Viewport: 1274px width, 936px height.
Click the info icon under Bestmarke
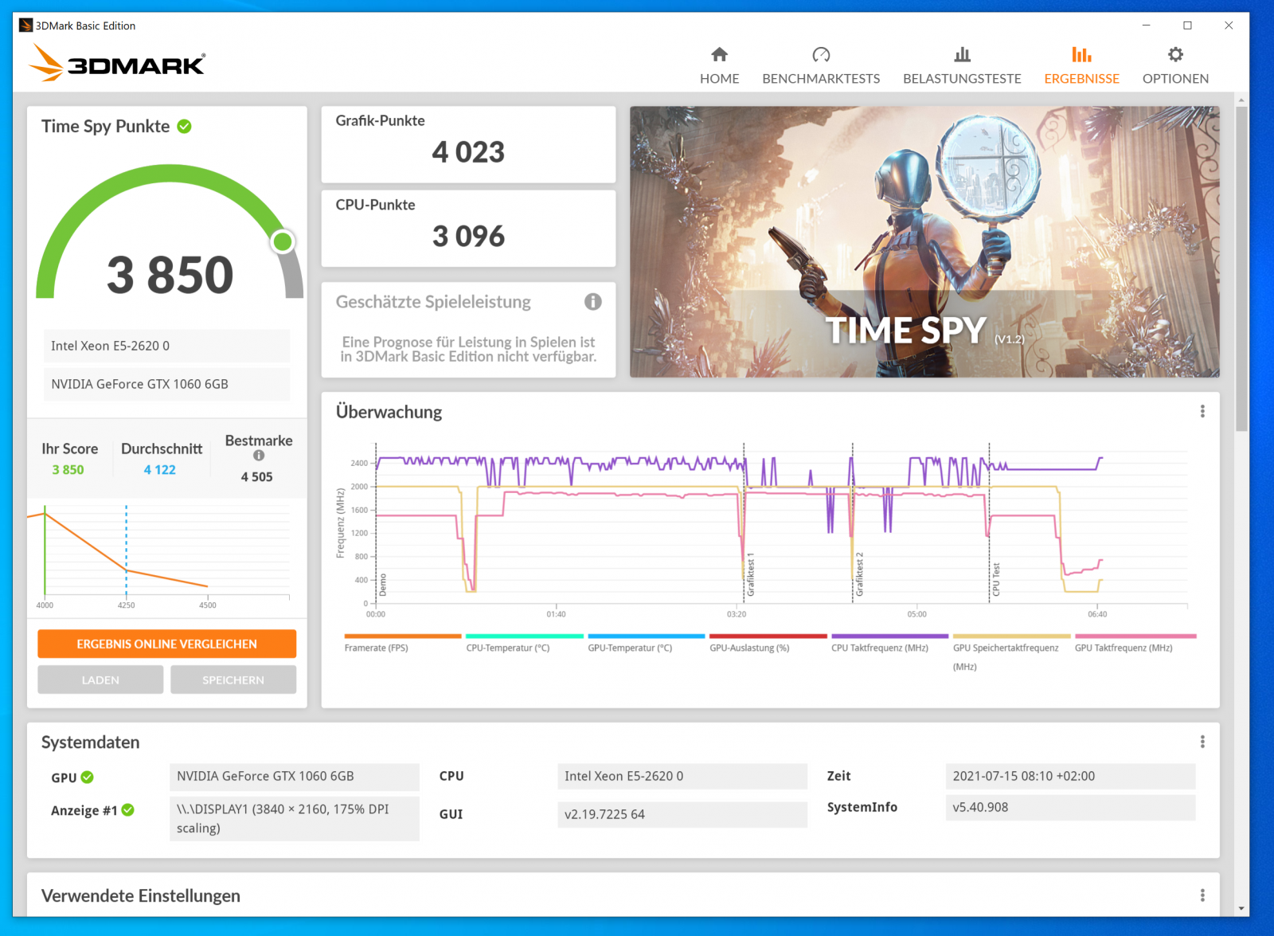[259, 456]
